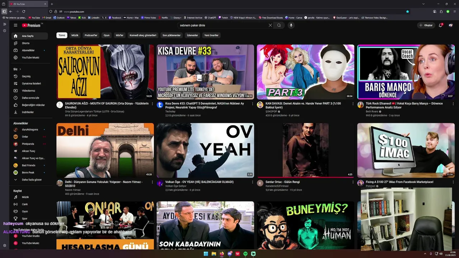
Task: Select the Podcast'ler filter chip
Action: 91,35
